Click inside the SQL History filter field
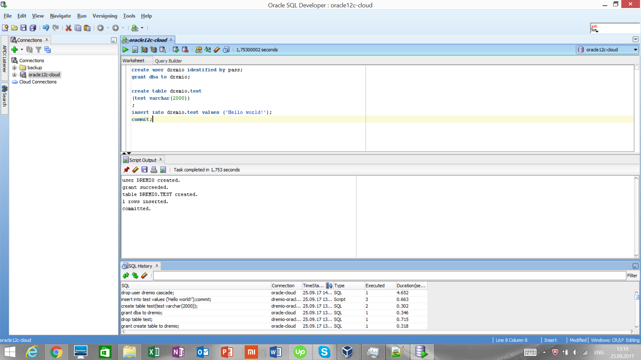This screenshot has width=641, height=360. pos(389,276)
